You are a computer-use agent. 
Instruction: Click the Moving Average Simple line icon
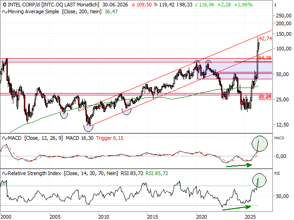[5, 12]
